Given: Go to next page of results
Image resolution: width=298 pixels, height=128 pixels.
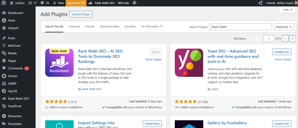Looking at the screenshot, I should pyautogui.click(x=285, y=39).
